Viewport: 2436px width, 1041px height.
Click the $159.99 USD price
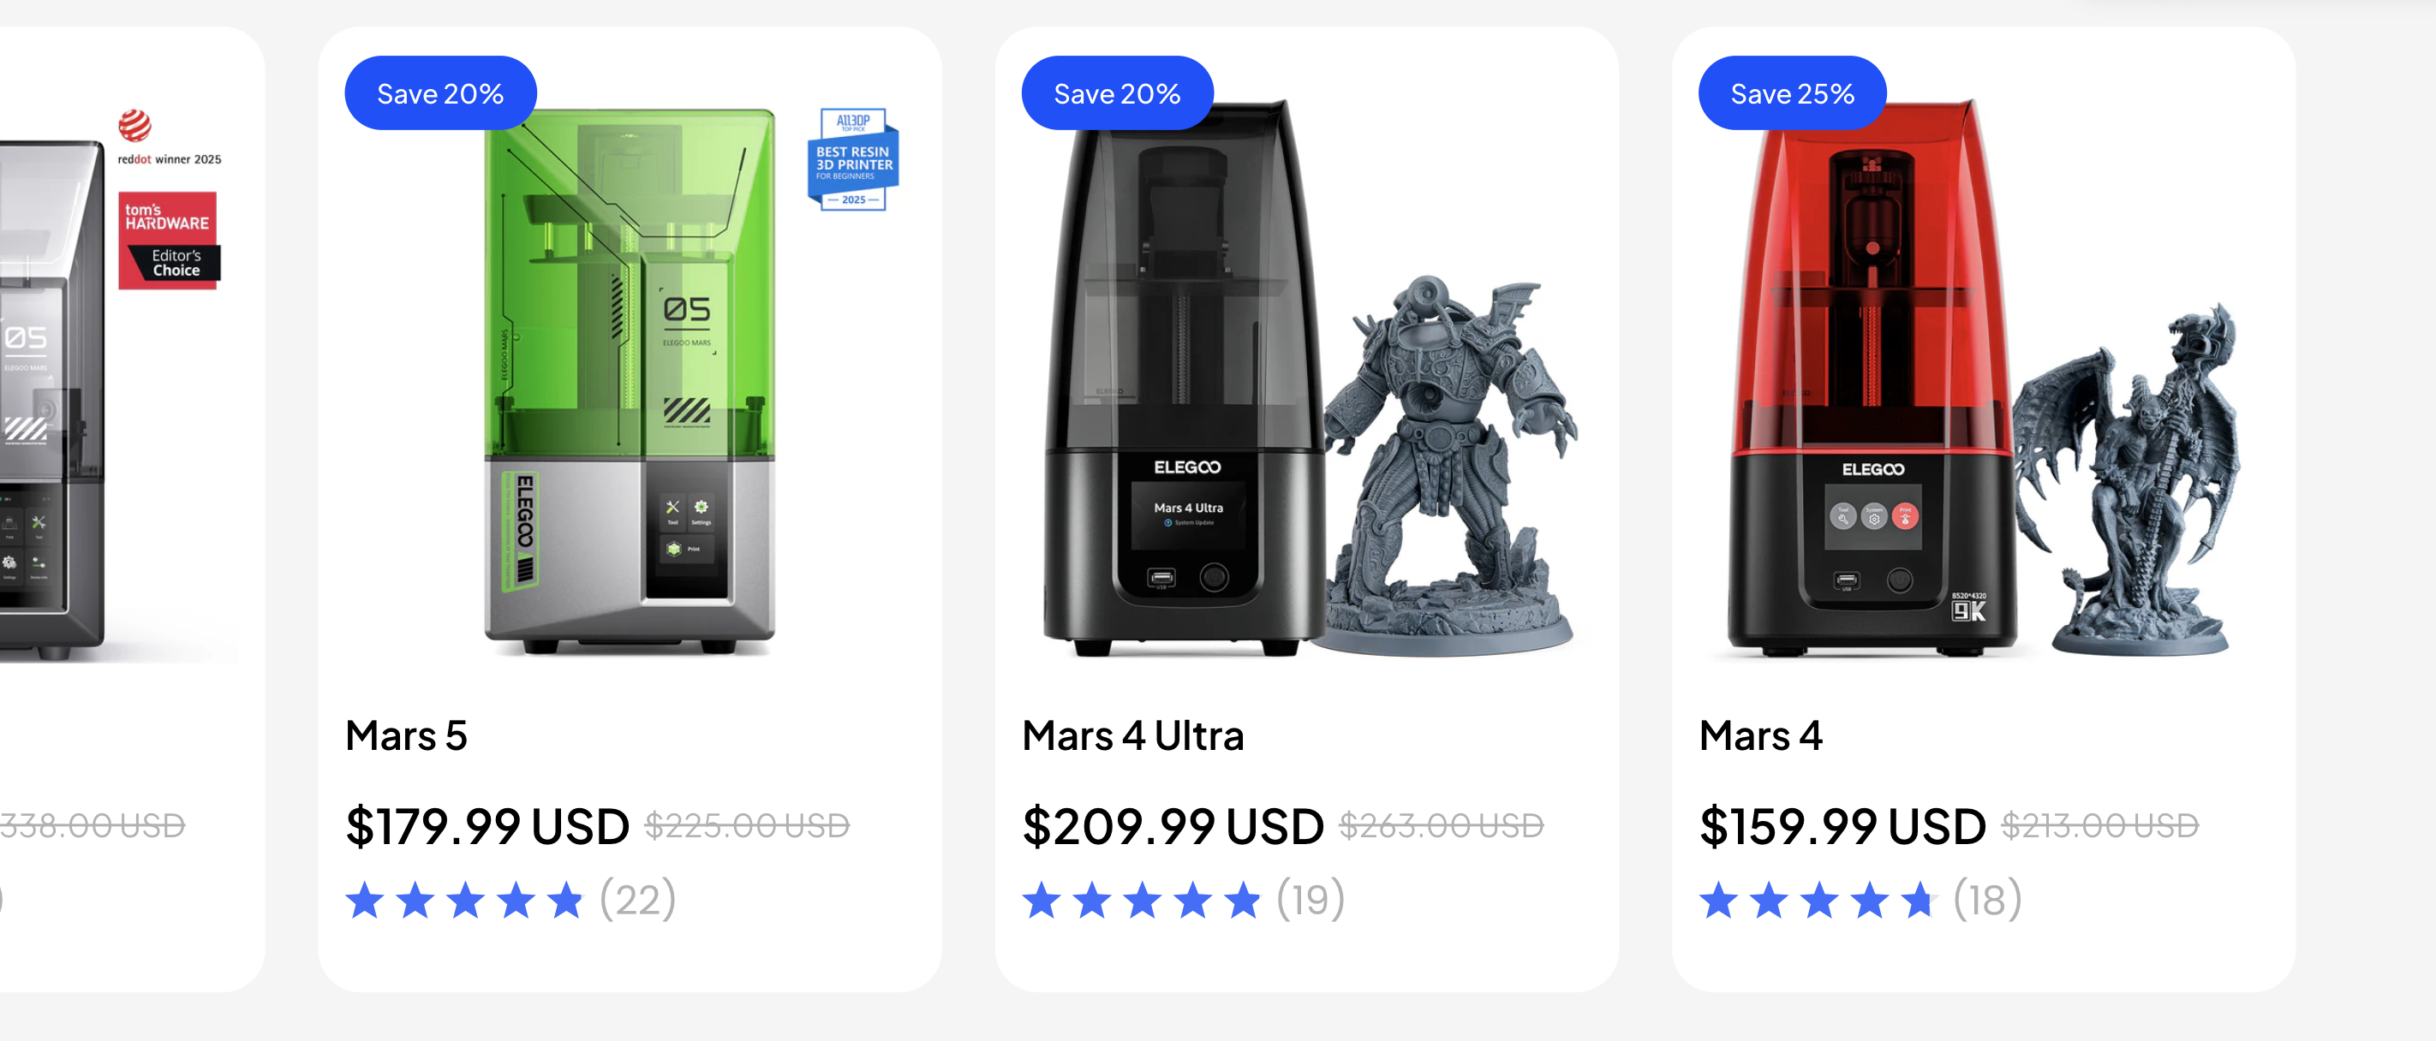click(1842, 825)
